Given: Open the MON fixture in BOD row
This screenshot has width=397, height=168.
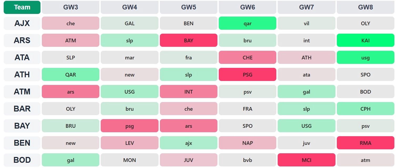Looking at the screenshot, I should click(130, 160).
